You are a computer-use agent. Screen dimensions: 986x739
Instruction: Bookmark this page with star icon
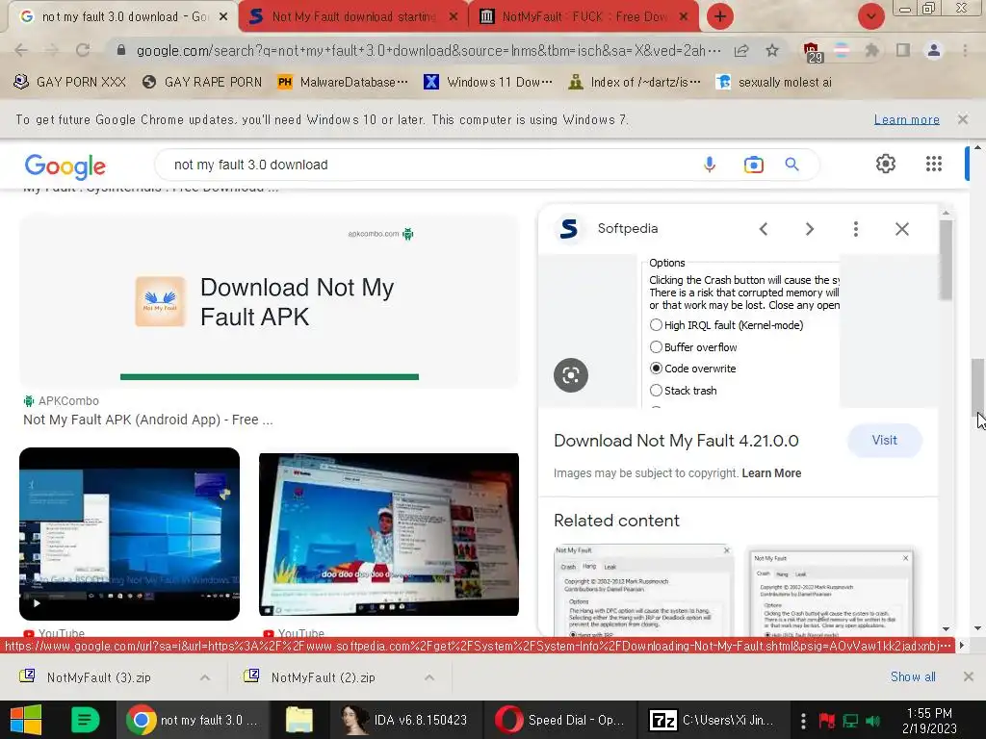pos(772,50)
